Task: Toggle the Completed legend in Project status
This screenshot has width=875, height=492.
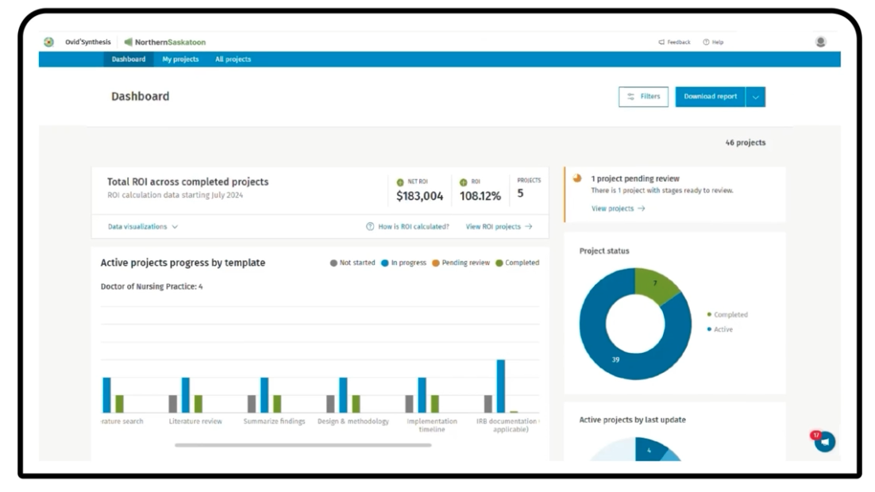Action: [727, 314]
